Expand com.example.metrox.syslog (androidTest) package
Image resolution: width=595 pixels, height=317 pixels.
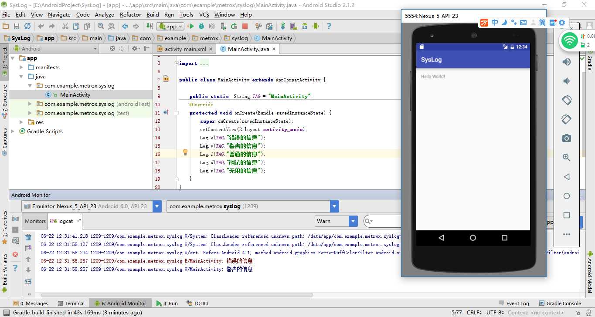[x=30, y=104]
